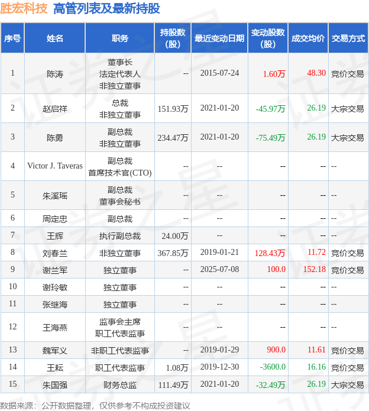Image resolution: width=369 pixels, height=411 pixels.
Task: Select the name Victor J. Taveras
Action: [x=55, y=166]
